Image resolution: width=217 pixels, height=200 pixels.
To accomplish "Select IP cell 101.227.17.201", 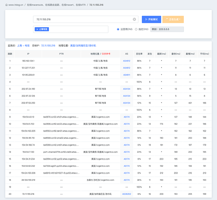I will click(x=28, y=68).
